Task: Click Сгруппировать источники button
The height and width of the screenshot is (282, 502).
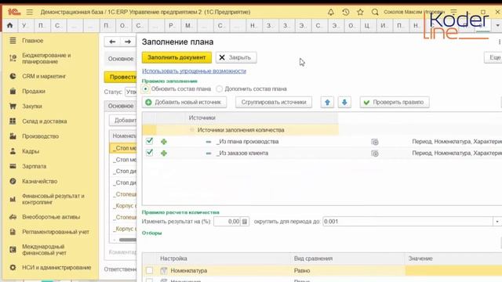Action: point(274,103)
